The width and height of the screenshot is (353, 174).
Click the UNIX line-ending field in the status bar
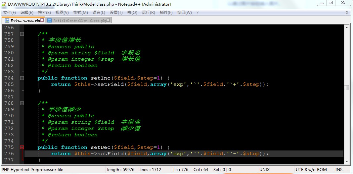[x=265, y=169]
